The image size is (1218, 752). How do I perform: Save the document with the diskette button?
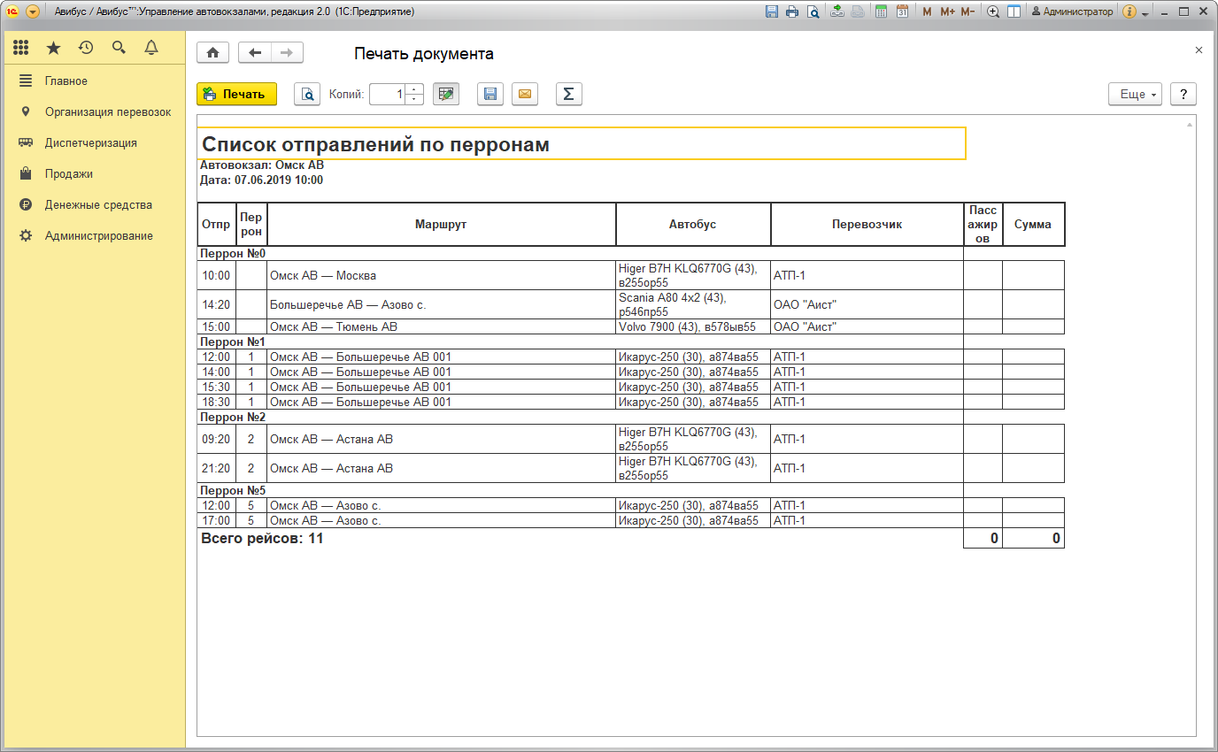point(490,94)
